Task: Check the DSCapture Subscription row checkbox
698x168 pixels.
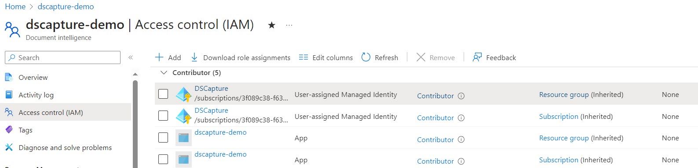Action: 163,116
